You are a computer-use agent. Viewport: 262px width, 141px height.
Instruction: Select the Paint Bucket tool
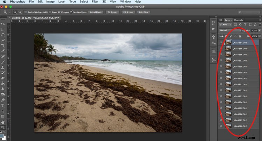[3, 84]
